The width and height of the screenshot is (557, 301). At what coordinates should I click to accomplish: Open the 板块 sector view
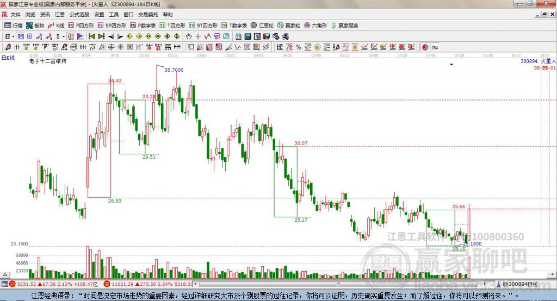[35, 25]
